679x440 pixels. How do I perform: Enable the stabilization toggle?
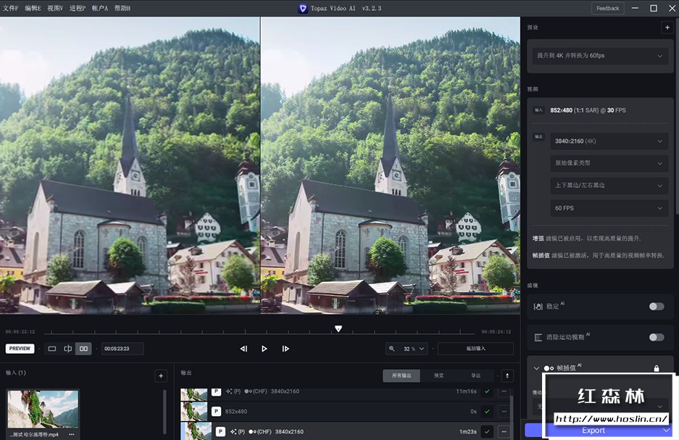657,306
